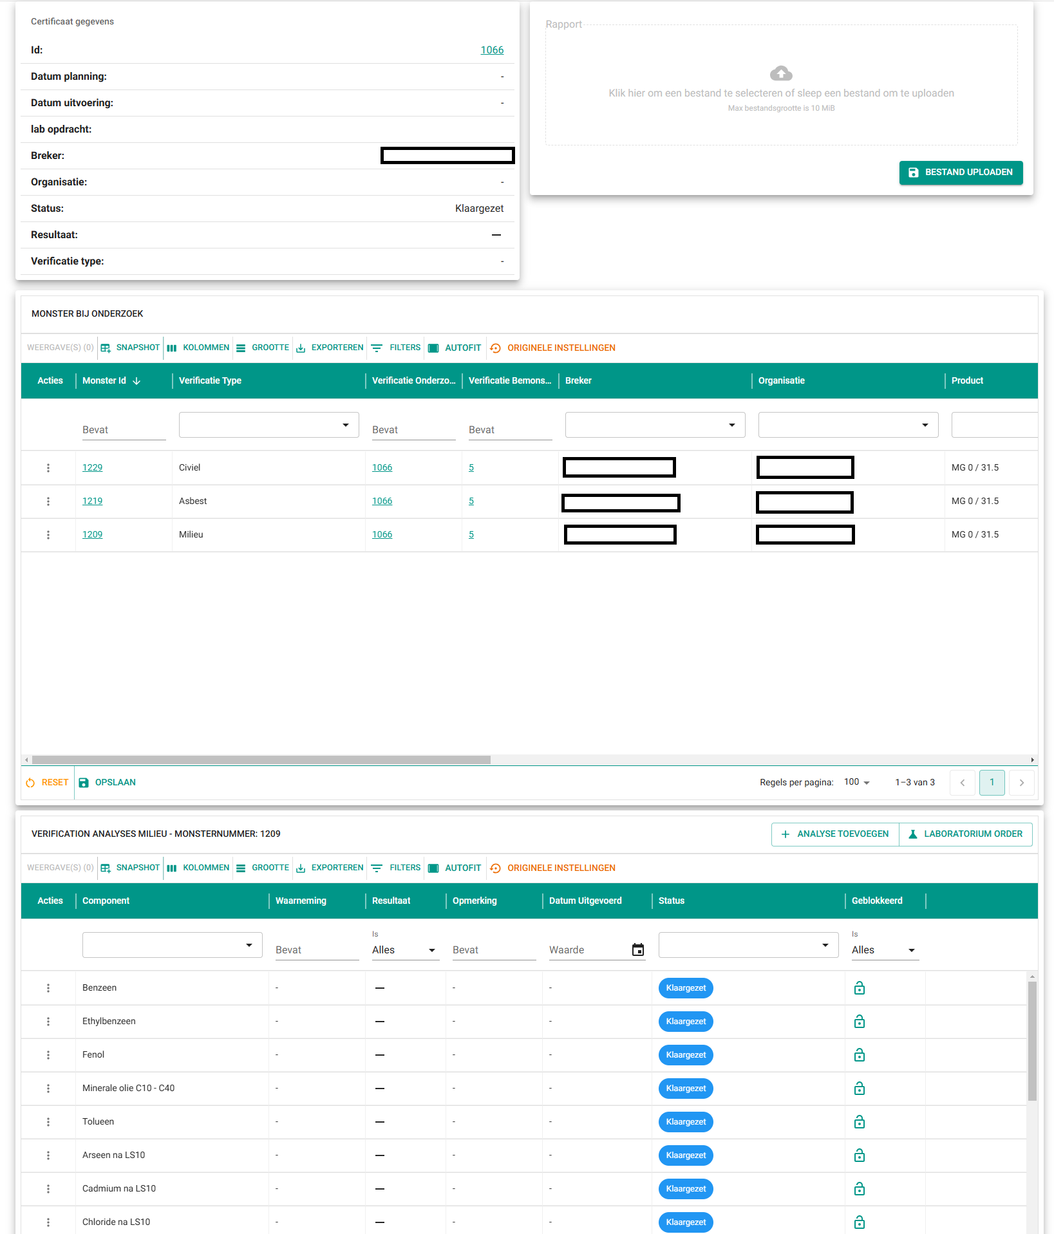Viewport: 1054px width, 1234px height.
Task: Toggle the lock icon for Cadmium na LS10
Action: pyautogui.click(x=860, y=1189)
